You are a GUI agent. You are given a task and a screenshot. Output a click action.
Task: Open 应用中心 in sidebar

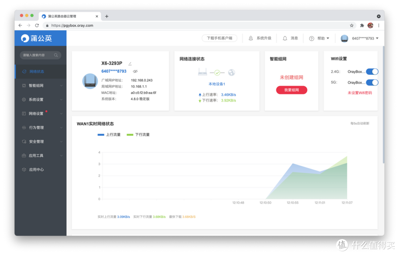click(40, 170)
